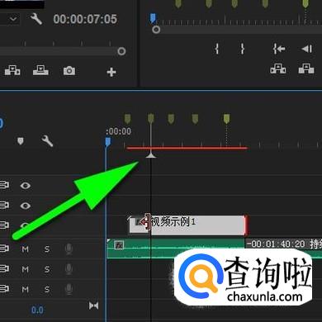
Task: Click the Add Marker icon in the timeline
Action: coord(21,141)
